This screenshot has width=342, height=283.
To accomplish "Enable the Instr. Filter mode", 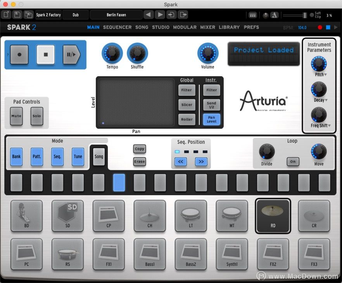I will 212,90.
